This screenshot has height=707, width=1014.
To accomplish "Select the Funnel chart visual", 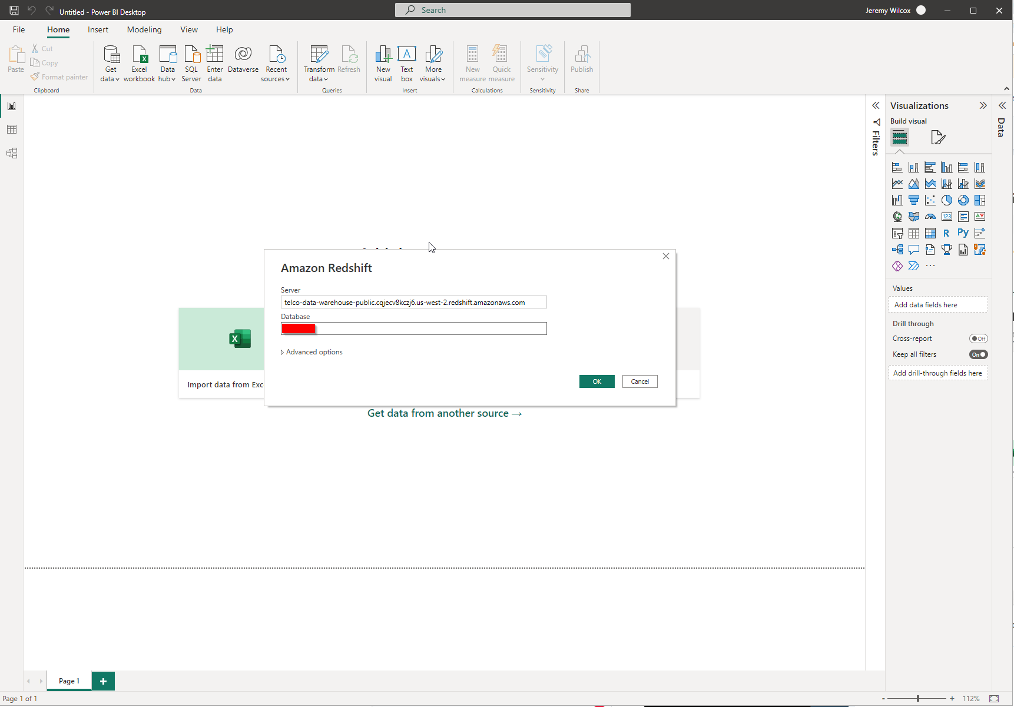I will [x=913, y=200].
